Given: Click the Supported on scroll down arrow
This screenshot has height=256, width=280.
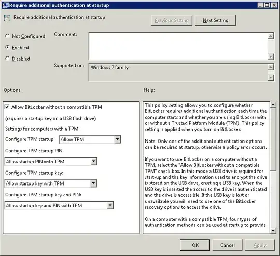Looking at the screenshot, I should click(x=271, y=78).
